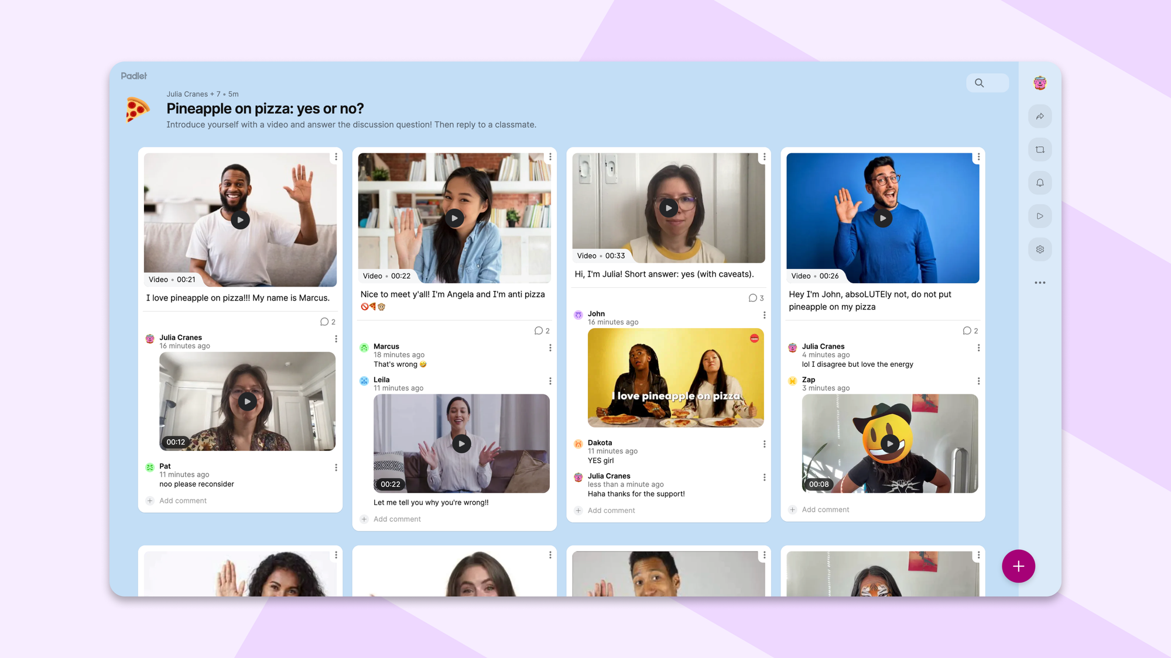Open options menu on Dakota's comment

[764, 445]
